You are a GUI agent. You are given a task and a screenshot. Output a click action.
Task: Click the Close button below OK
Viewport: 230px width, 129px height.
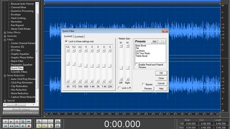click(x=161, y=78)
